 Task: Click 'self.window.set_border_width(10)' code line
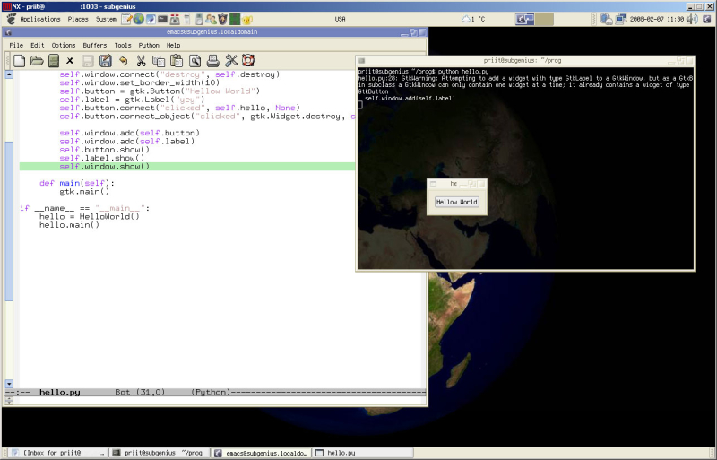click(x=140, y=82)
